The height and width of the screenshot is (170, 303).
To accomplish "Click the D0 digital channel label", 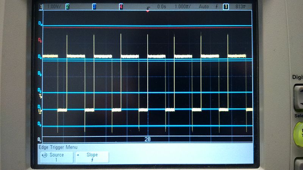I will click(x=39, y=124).
